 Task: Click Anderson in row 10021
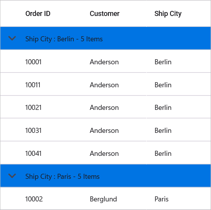[x=104, y=108]
